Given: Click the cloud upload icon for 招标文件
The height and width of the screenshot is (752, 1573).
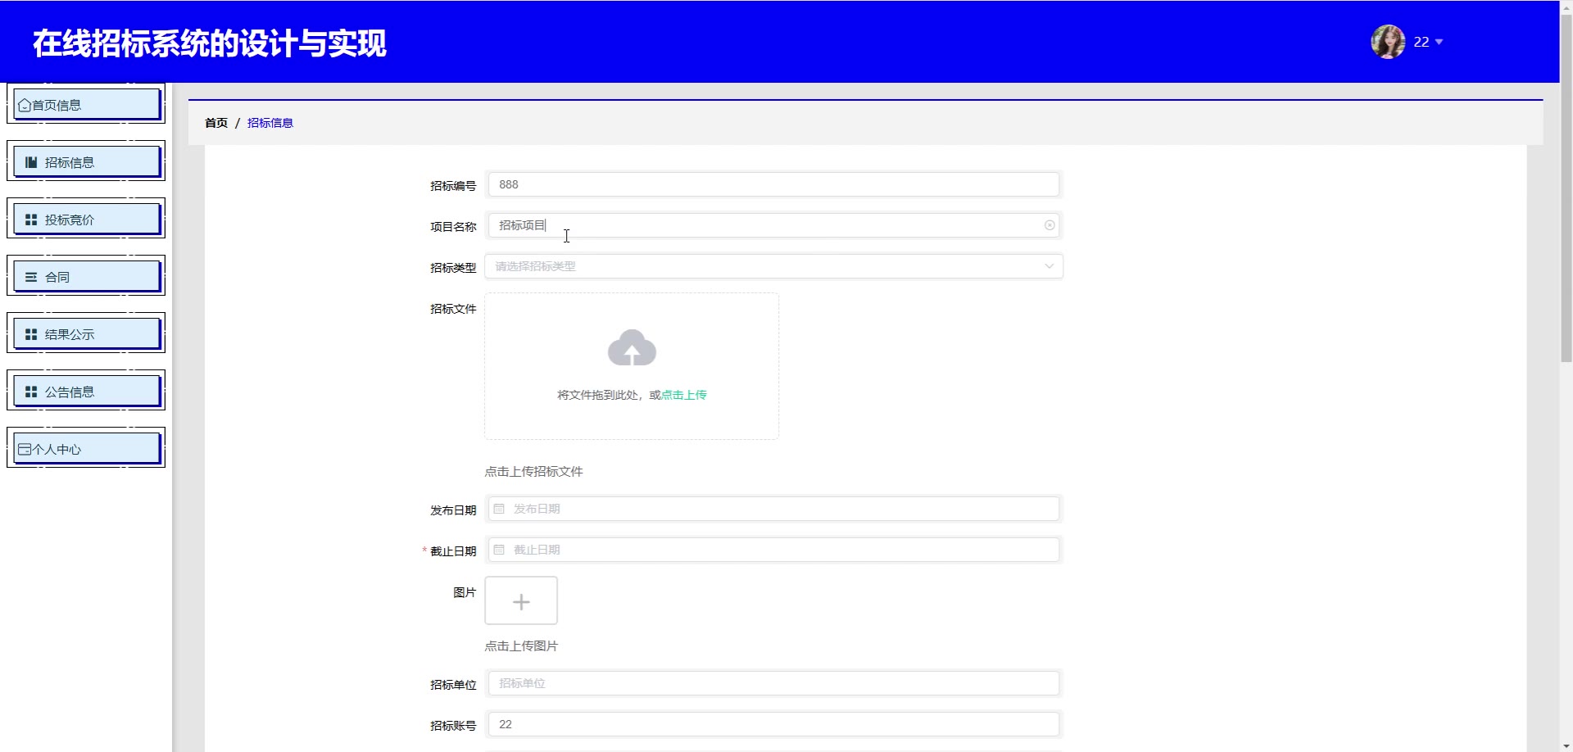Looking at the screenshot, I should click(632, 348).
